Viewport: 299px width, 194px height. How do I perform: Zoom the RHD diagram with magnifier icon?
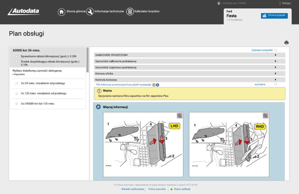click(265, 116)
